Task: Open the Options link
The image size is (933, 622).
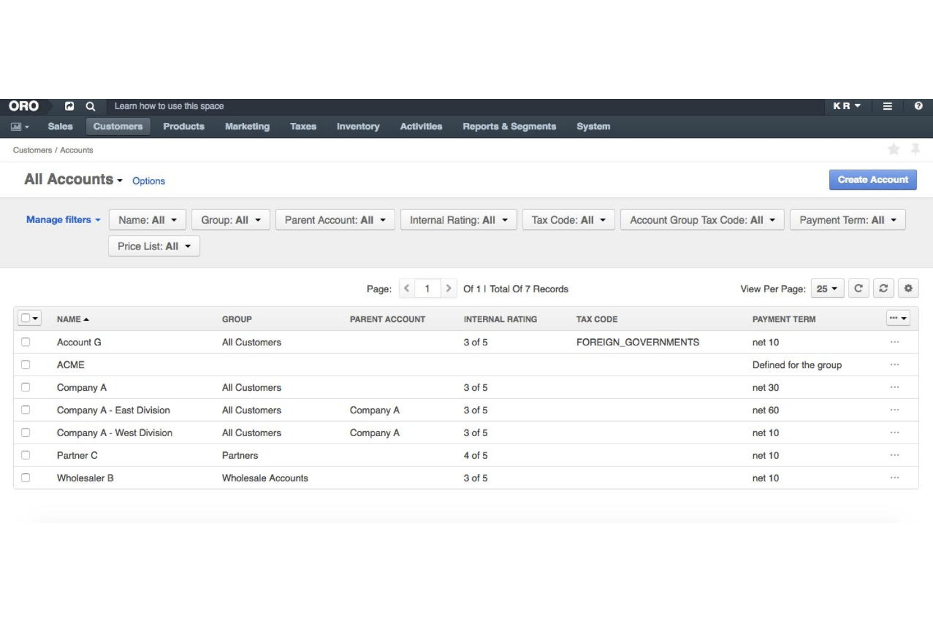Action: point(149,181)
